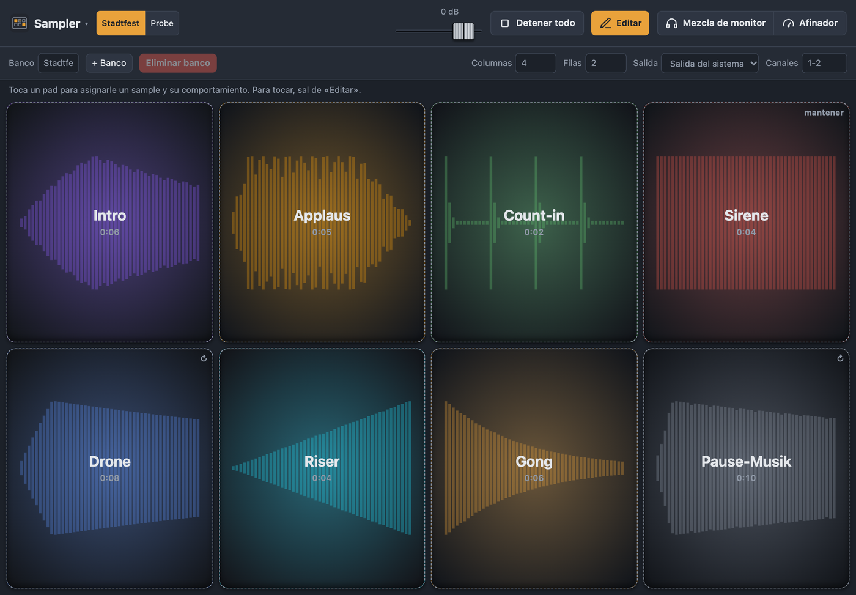Select the Gong pad

[534, 468]
